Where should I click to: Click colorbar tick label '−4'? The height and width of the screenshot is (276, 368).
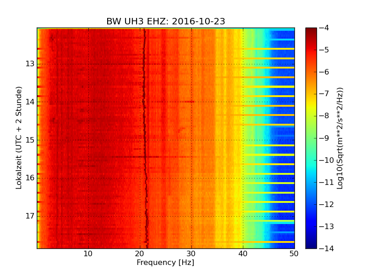click(324, 28)
